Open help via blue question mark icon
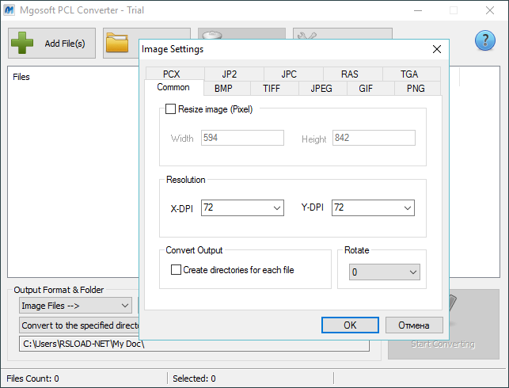Screen dimensions: 509x388 coord(485,40)
